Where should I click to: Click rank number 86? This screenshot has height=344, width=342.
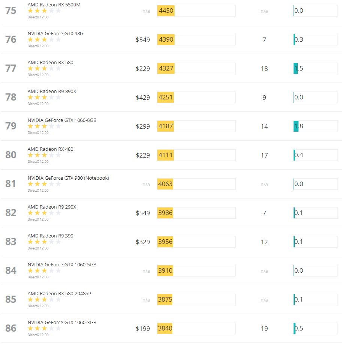tap(11, 328)
